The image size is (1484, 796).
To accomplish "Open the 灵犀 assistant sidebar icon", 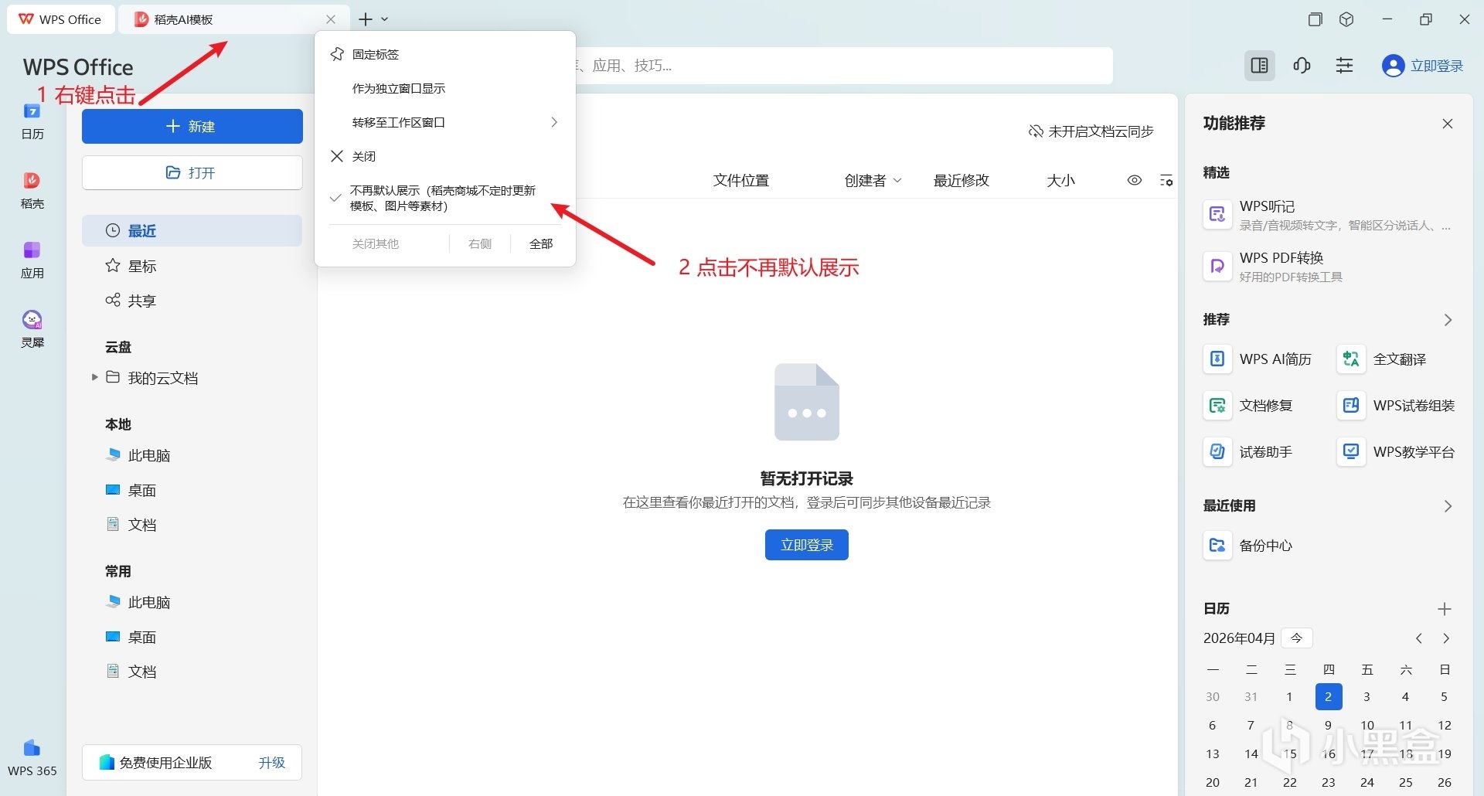I will tap(32, 330).
